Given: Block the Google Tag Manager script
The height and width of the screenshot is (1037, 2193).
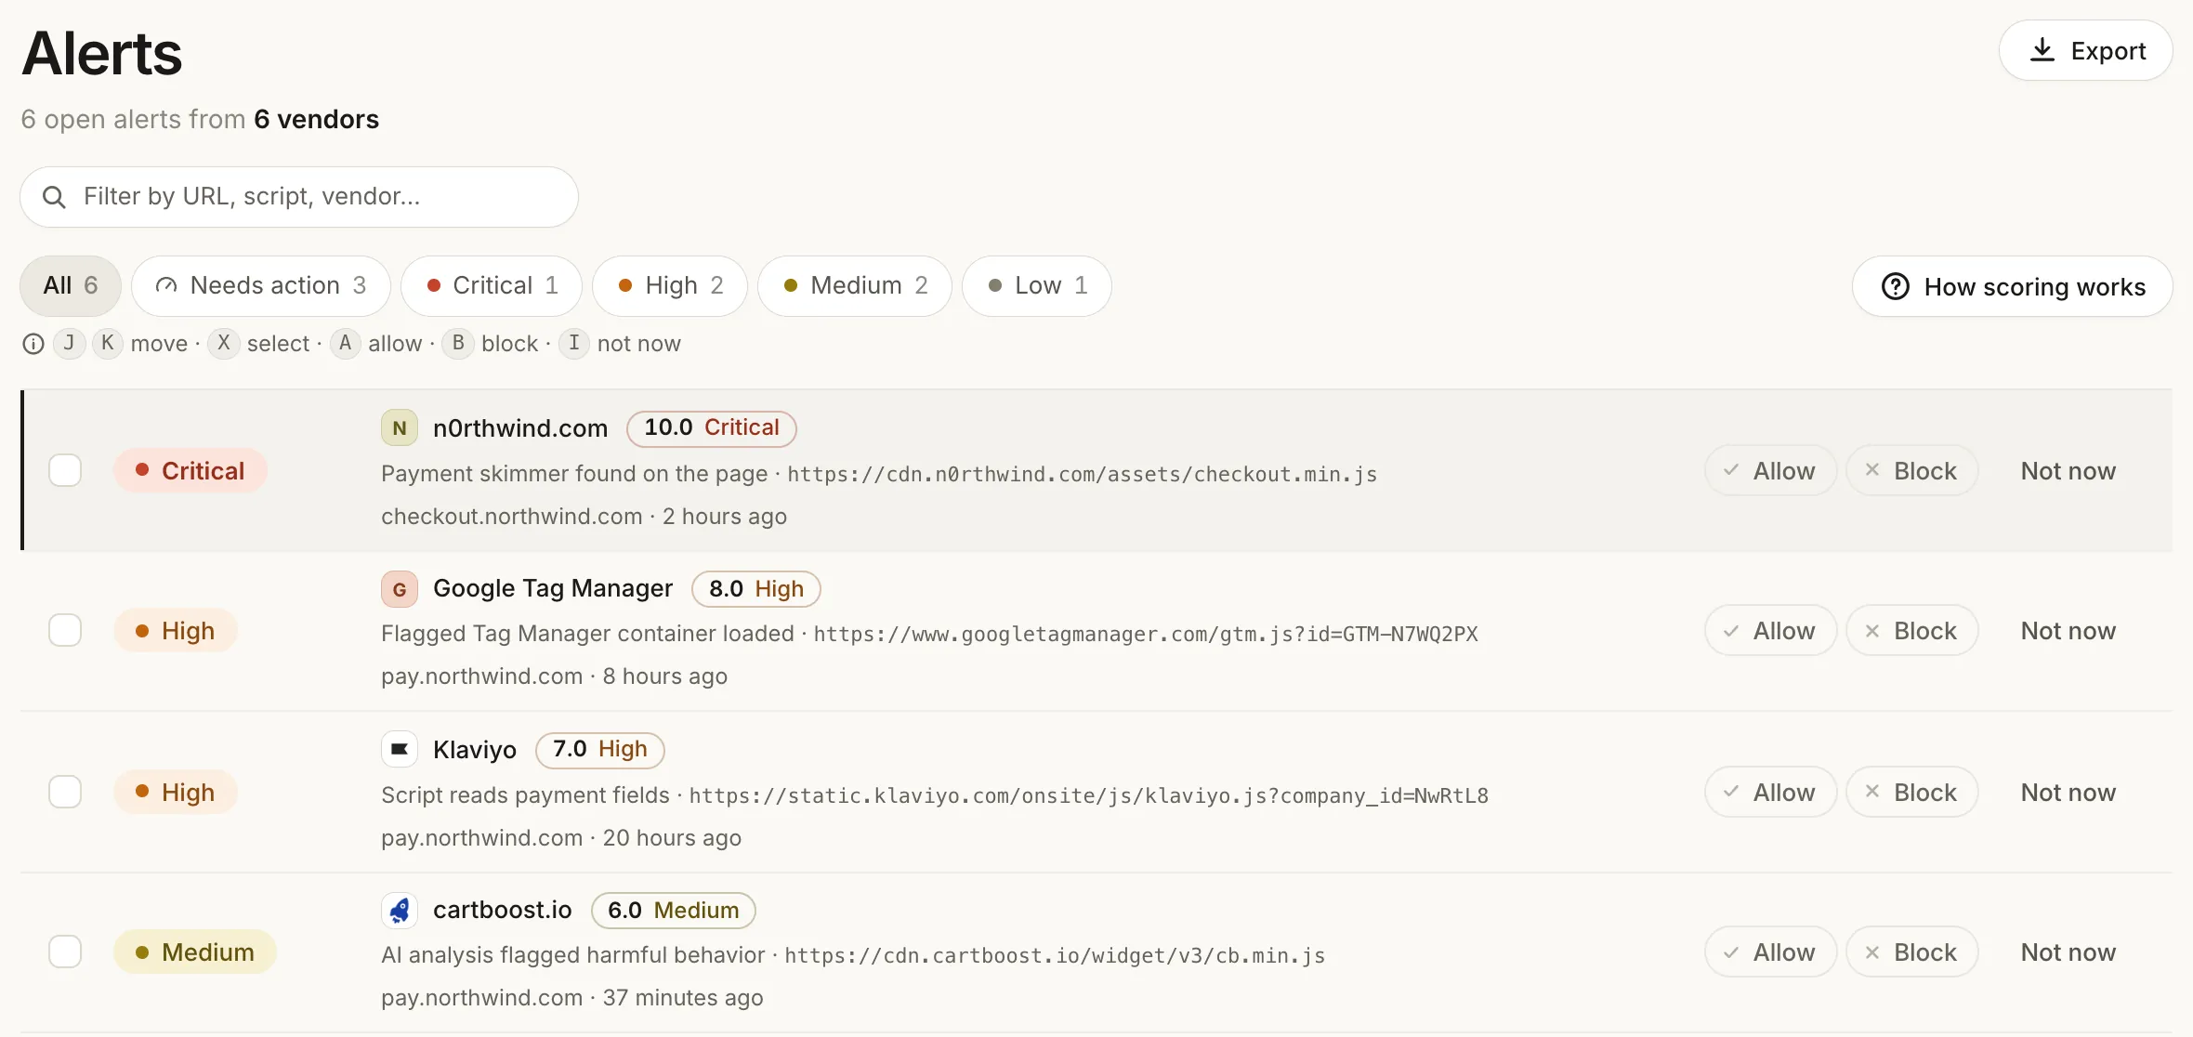Looking at the screenshot, I should click(x=1912, y=631).
